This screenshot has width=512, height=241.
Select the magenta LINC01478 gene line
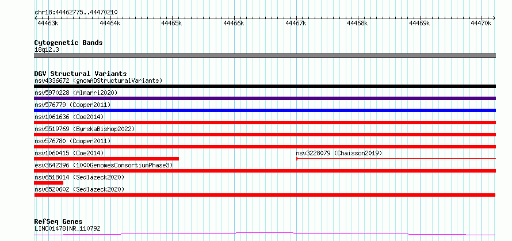[265, 234]
